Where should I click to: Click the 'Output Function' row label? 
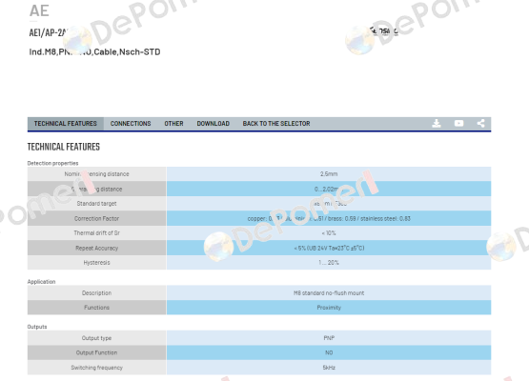[96, 352]
